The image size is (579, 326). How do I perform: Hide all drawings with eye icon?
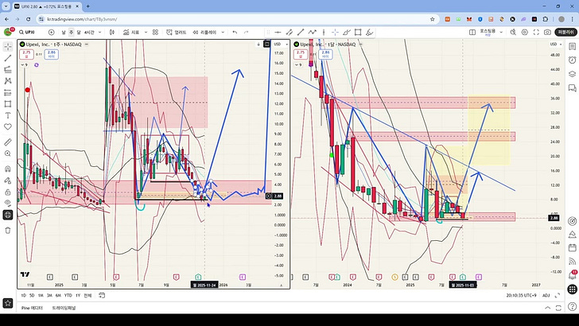pyautogui.click(x=8, y=203)
